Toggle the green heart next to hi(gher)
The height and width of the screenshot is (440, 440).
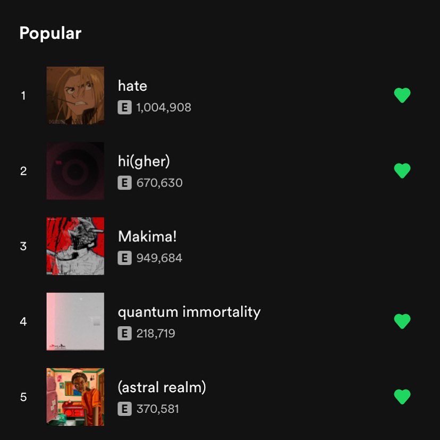pyautogui.click(x=402, y=171)
